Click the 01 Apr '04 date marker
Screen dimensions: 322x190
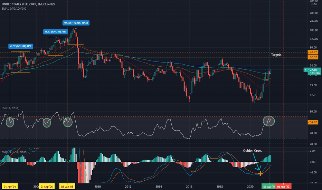pyautogui.click(x=10, y=187)
